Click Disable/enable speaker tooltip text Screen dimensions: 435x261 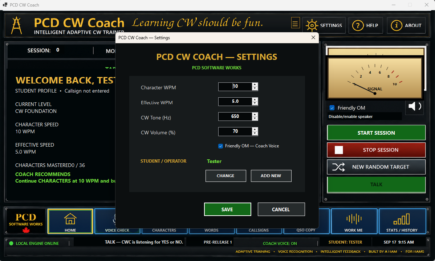[x=351, y=117]
